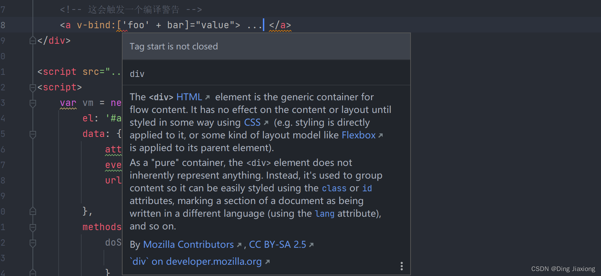This screenshot has height=276, width=601.
Task: Click the 'Tag start is not closed' message
Action: [173, 47]
